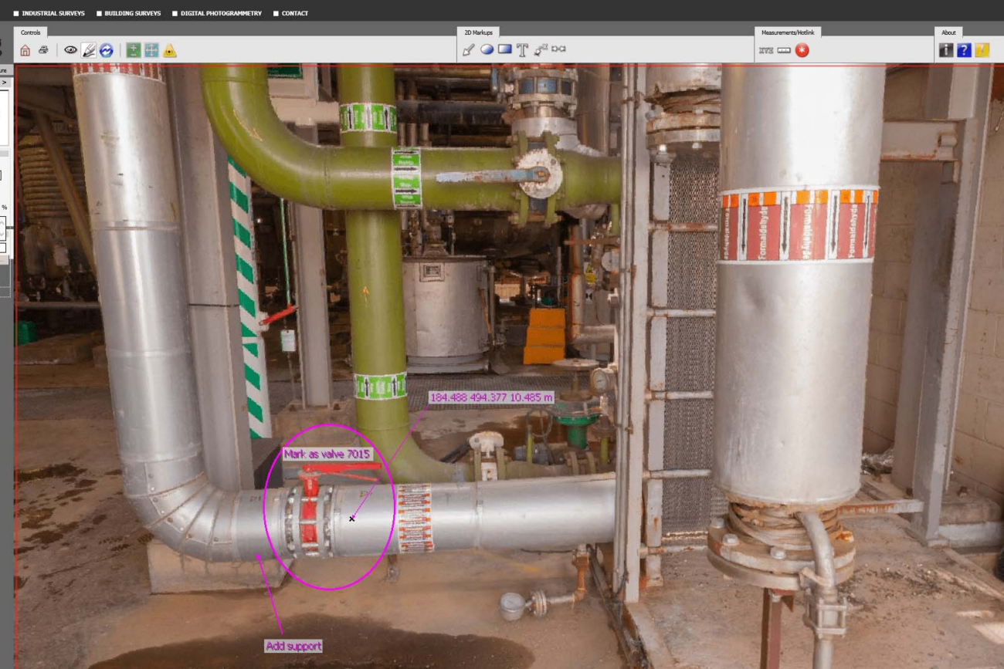Toggle the pen markup mode icon
The height and width of the screenshot is (669, 1004).
pos(89,50)
